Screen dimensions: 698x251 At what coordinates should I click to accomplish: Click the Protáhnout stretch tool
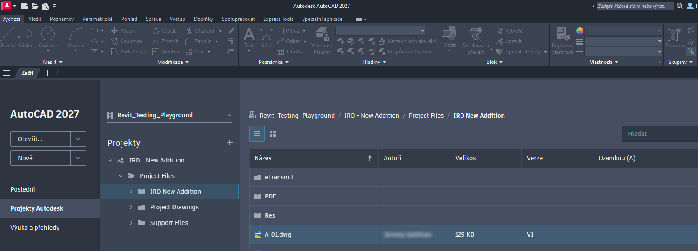(128, 52)
